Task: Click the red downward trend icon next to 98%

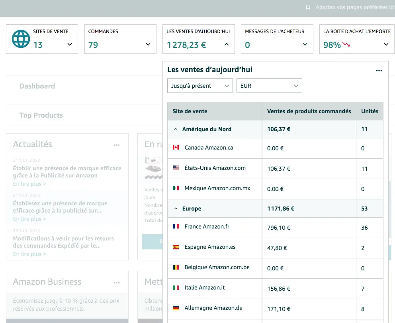Action: [346, 45]
